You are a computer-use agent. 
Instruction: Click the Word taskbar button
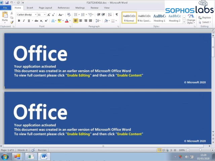click(44, 156)
